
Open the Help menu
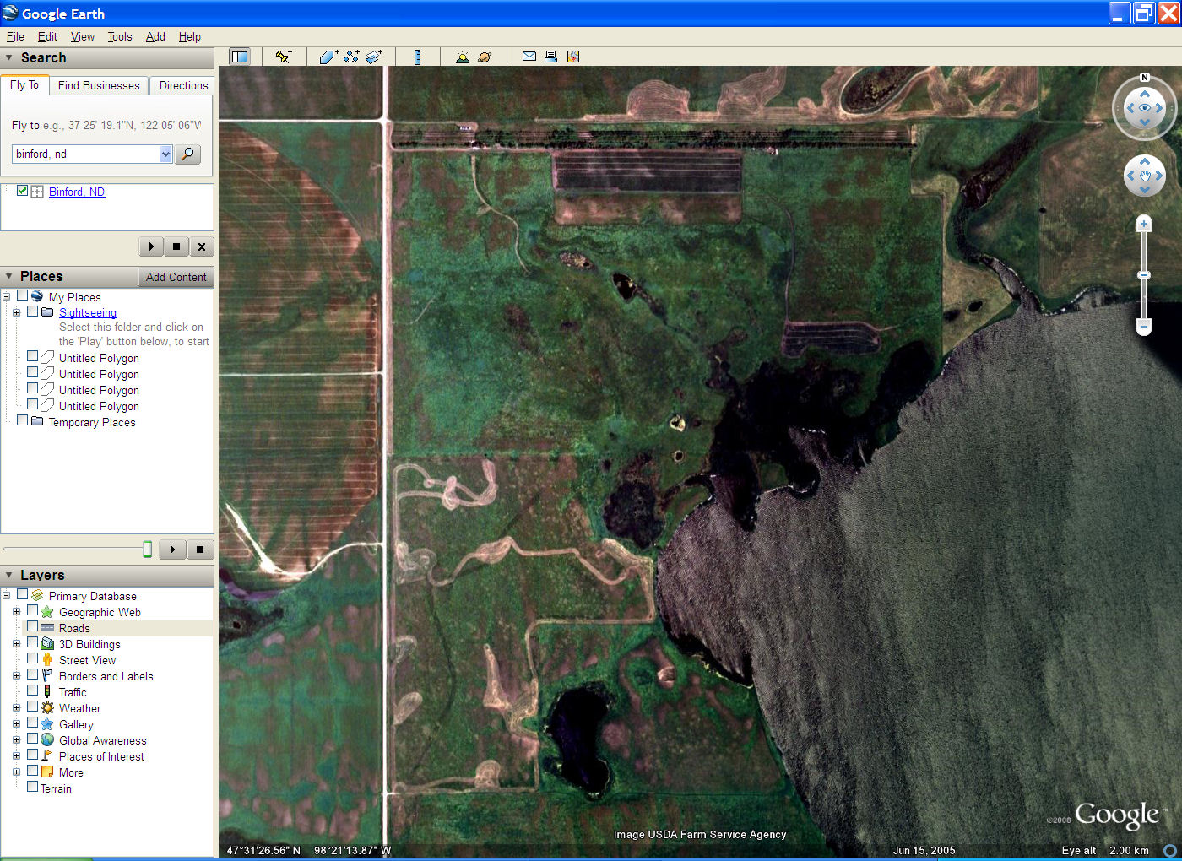point(190,36)
